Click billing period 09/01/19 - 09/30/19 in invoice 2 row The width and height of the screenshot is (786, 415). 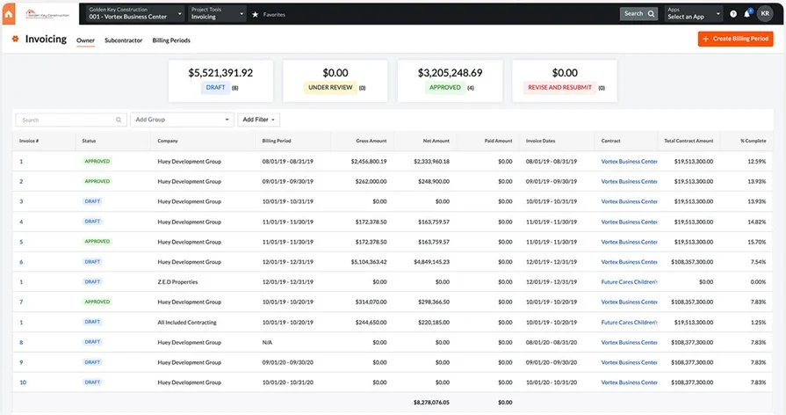(x=288, y=182)
